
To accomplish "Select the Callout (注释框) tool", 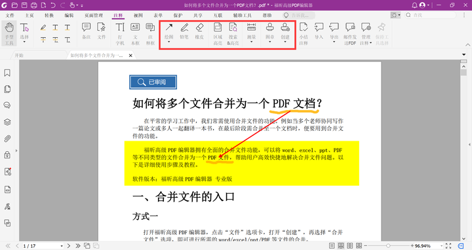I will coord(150,33).
